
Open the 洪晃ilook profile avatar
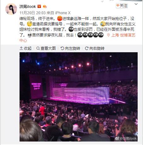pyautogui.click(x=11, y=9)
